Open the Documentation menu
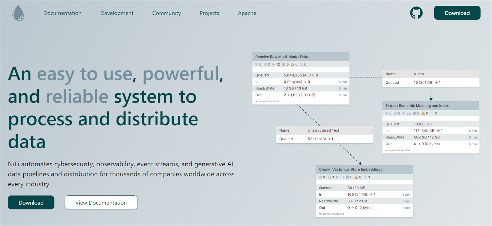492x226 pixels. 62,13
